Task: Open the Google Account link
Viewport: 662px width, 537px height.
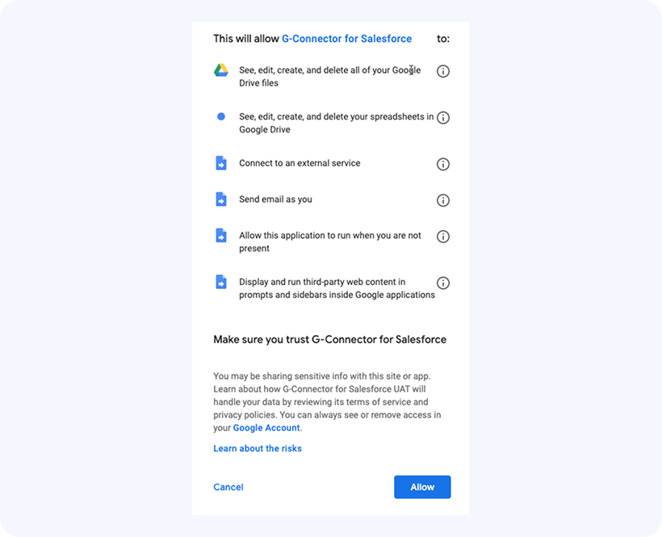Action: click(x=266, y=428)
